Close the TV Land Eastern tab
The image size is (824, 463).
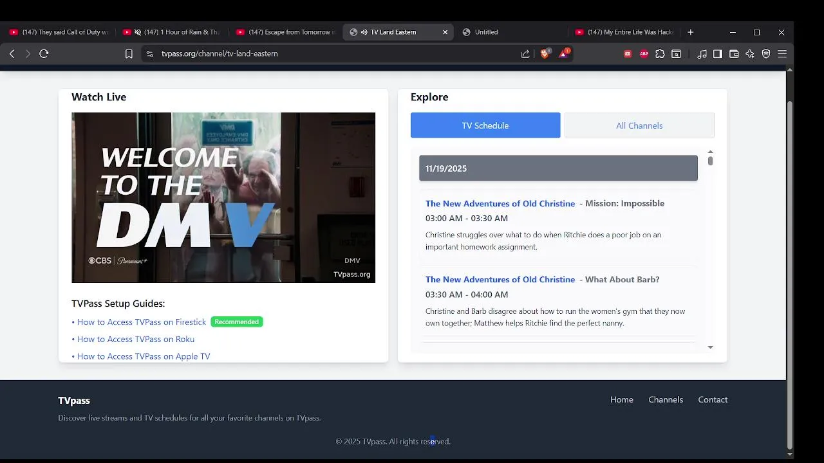click(445, 32)
